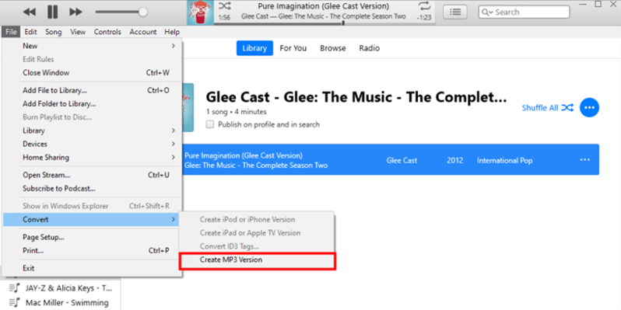Open the blue more options circle button

point(590,107)
